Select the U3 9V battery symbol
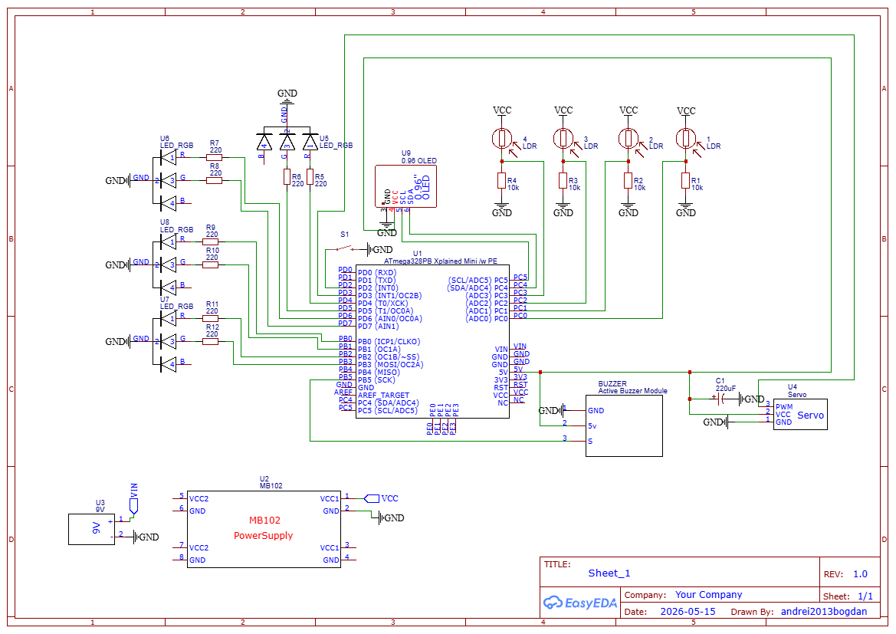This screenshot has width=896, height=634. click(91, 529)
